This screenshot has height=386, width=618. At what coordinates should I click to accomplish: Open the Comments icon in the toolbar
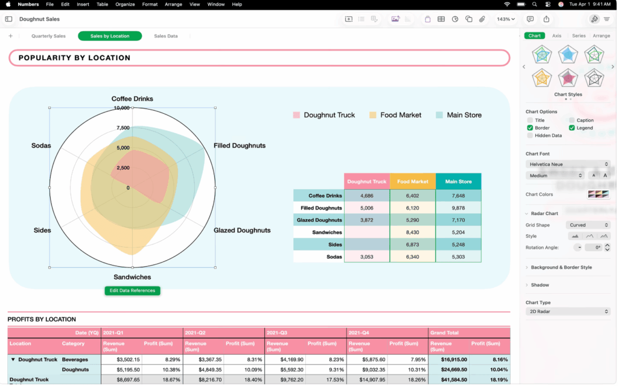point(530,19)
